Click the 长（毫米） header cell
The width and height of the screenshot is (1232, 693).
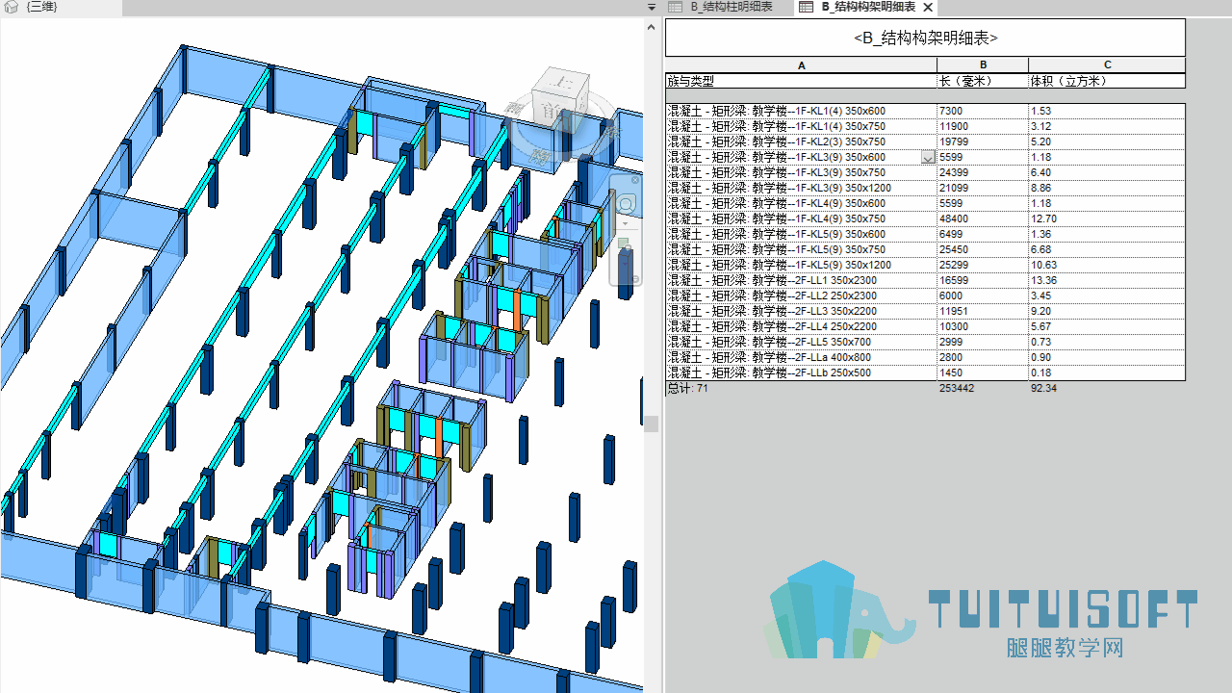click(983, 81)
